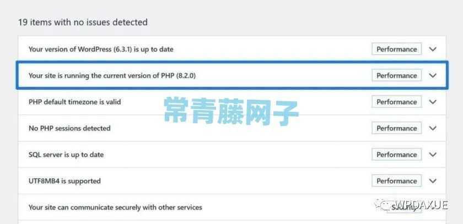Click Performance badge on UTF8MB4 row

(396, 181)
